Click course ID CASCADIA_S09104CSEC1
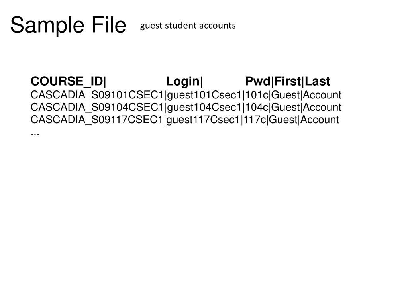Image resolution: width=408 pixels, height=306 pixels. pyautogui.click(x=97, y=108)
